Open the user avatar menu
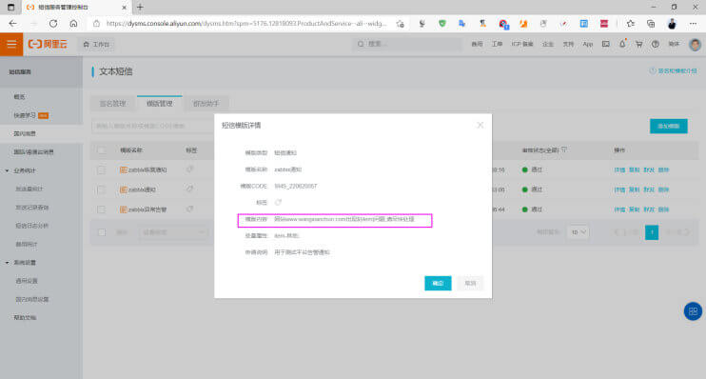Image resolution: width=706 pixels, height=379 pixels. (695, 44)
